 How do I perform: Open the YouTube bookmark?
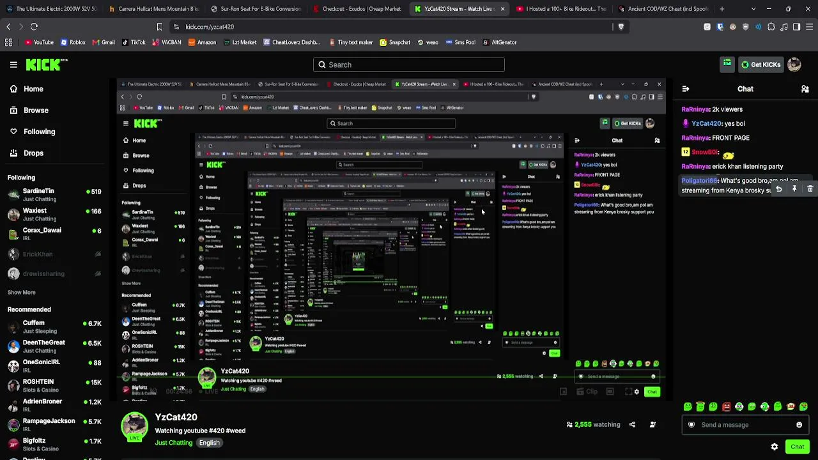39,42
